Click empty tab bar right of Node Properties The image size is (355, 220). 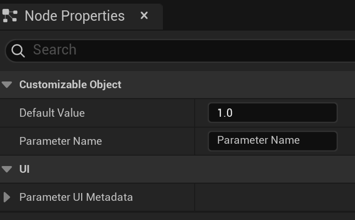coord(259,16)
